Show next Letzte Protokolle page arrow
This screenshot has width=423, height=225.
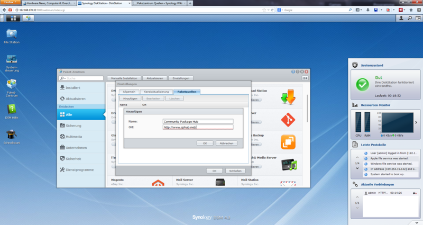[x=357, y=168]
